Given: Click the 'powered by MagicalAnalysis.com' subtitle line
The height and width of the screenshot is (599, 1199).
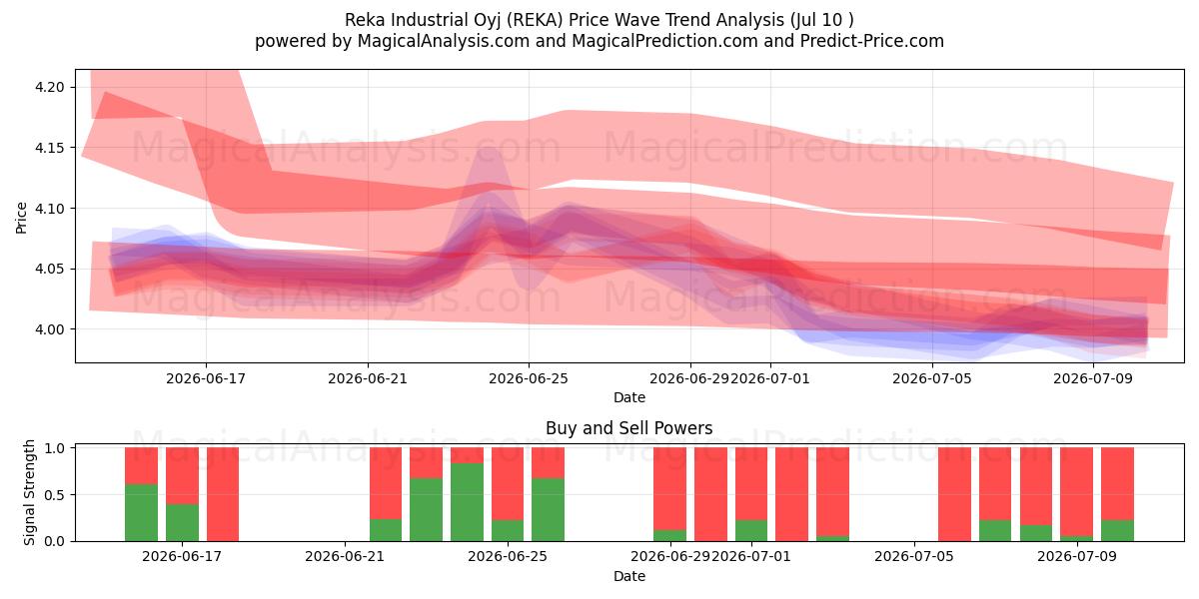Looking at the screenshot, I should click(x=599, y=41).
